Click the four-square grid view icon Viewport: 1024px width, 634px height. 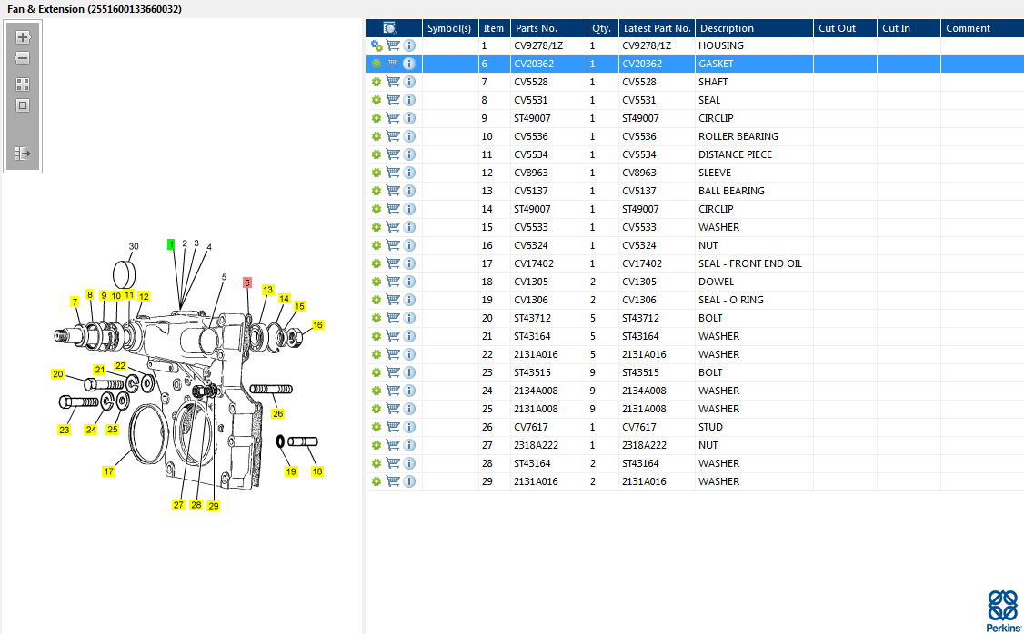pyautogui.click(x=23, y=84)
